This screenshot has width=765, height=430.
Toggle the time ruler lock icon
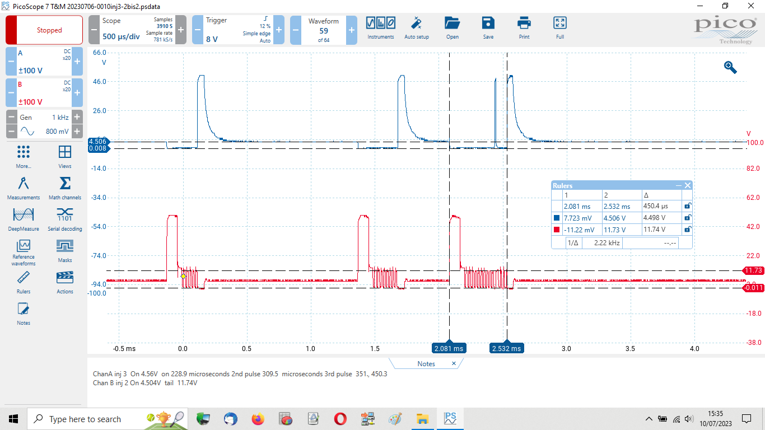pyautogui.click(x=687, y=206)
